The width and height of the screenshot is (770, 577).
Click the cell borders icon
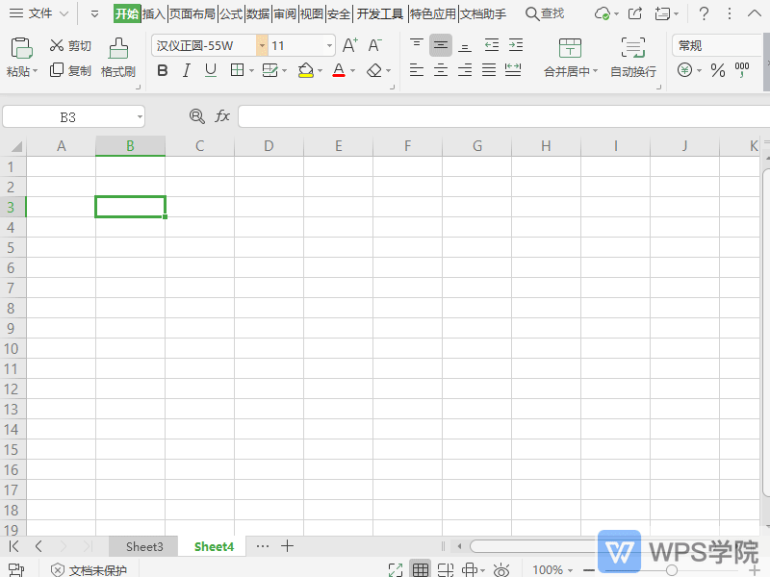tap(237, 70)
